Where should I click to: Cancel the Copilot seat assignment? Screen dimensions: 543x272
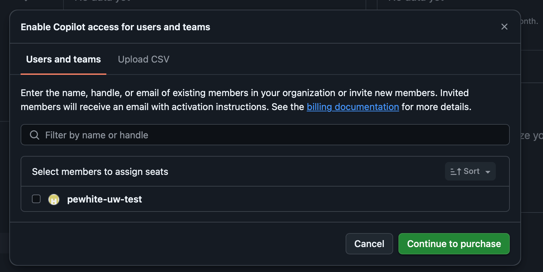369,244
